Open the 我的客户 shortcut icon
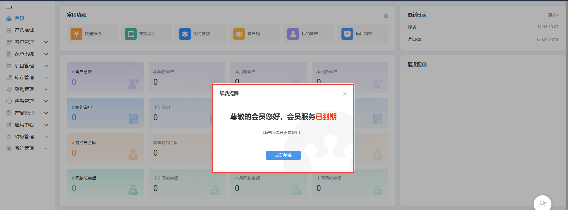568x210 pixels. click(x=293, y=34)
